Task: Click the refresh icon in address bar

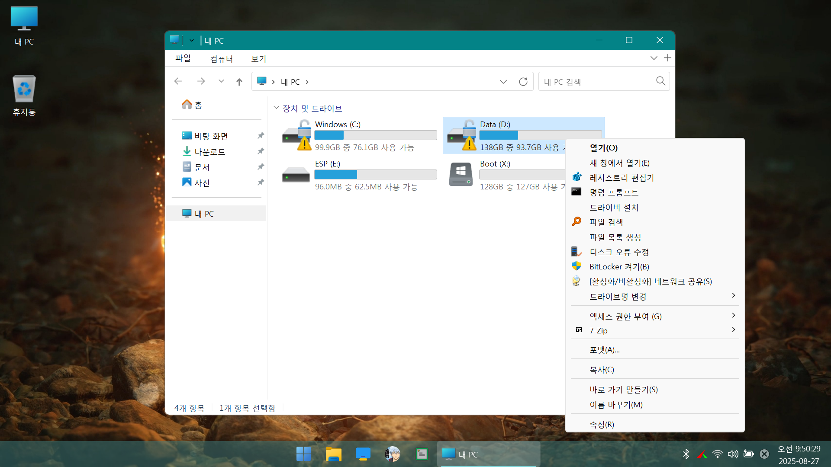Action: (523, 82)
